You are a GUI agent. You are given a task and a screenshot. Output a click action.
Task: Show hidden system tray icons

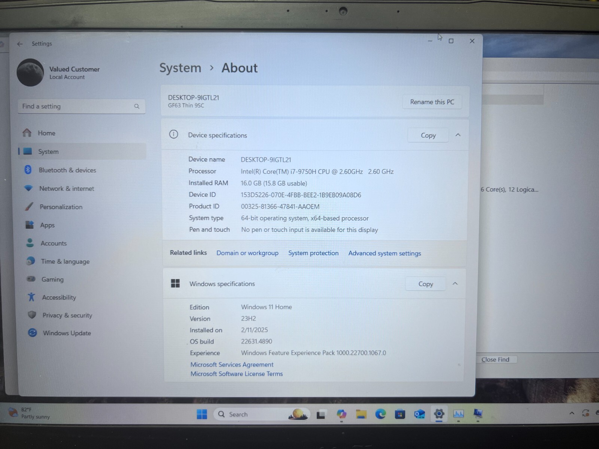point(572,413)
